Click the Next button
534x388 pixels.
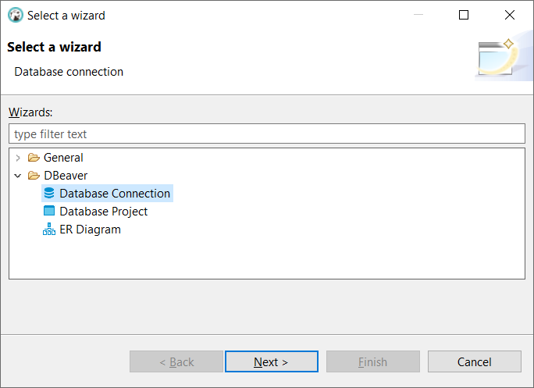coord(272,361)
